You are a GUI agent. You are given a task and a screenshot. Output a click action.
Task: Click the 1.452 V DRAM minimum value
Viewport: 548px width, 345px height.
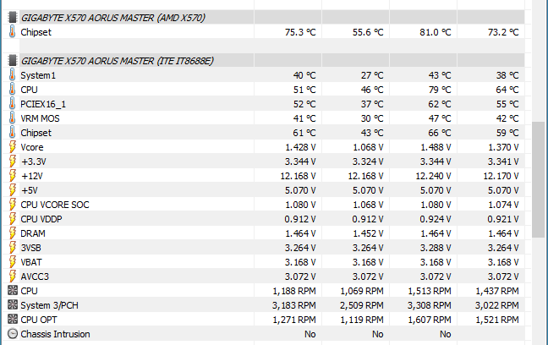(x=368, y=233)
